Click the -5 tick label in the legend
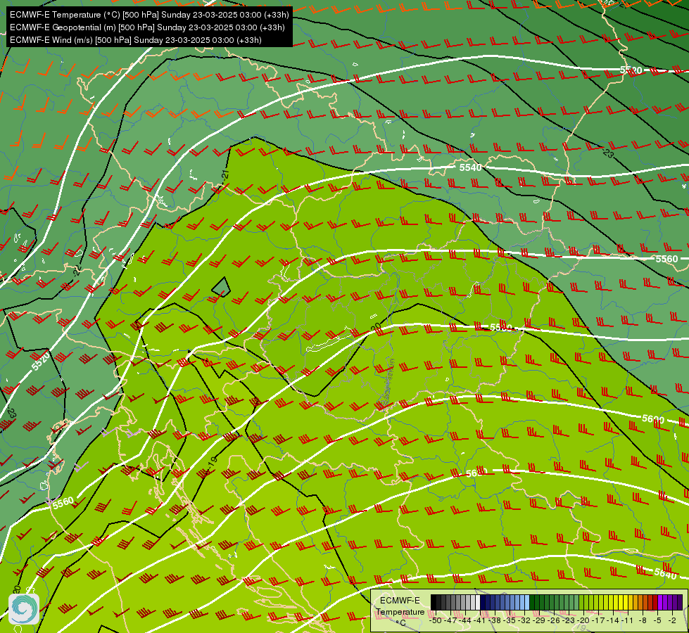Image resolution: width=689 pixels, height=633 pixels. tap(658, 620)
